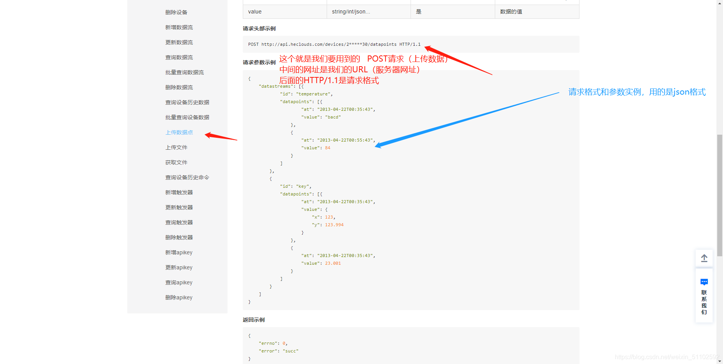Screen dimensions: 723x364
Task: Open 上传文件 in the sidebar
Action: pos(176,147)
